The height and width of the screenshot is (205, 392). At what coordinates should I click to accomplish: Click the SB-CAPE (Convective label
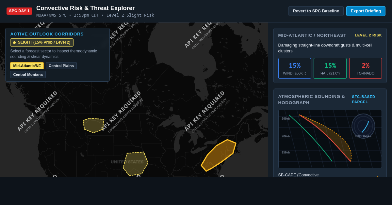pos(298,175)
